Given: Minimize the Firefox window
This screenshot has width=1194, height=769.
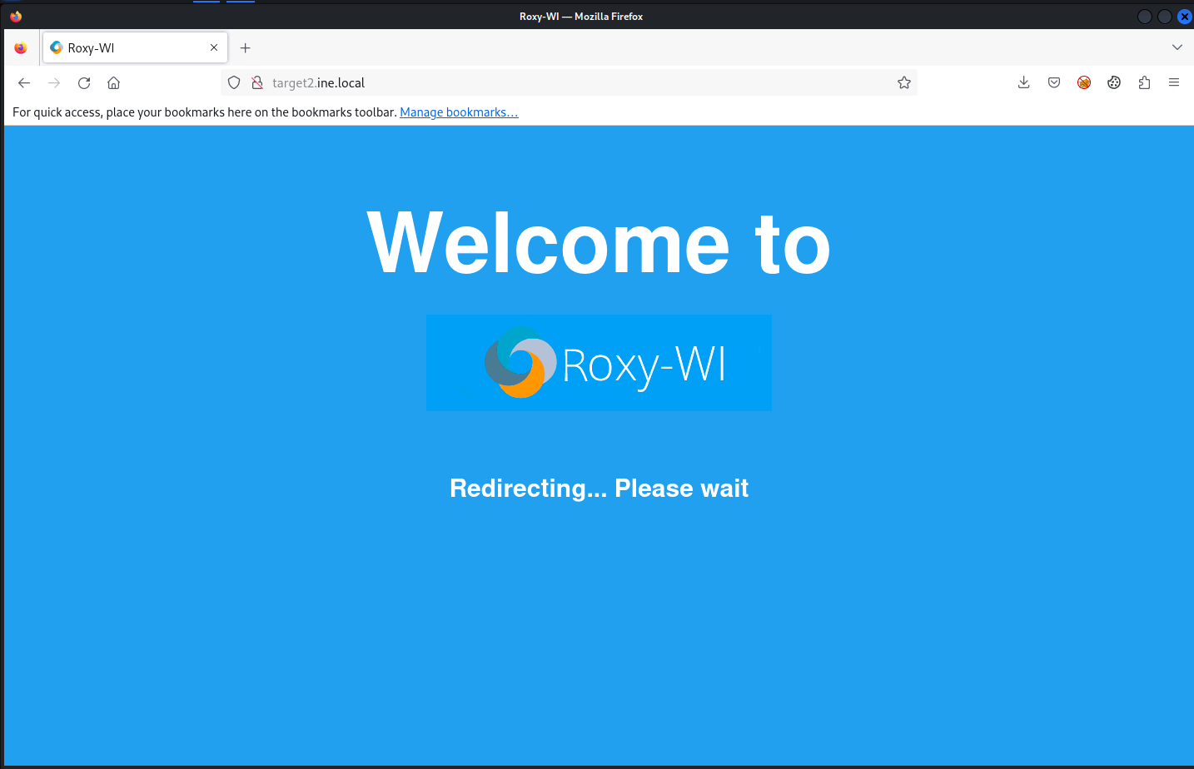Looking at the screenshot, I should tap(1145, 17).
